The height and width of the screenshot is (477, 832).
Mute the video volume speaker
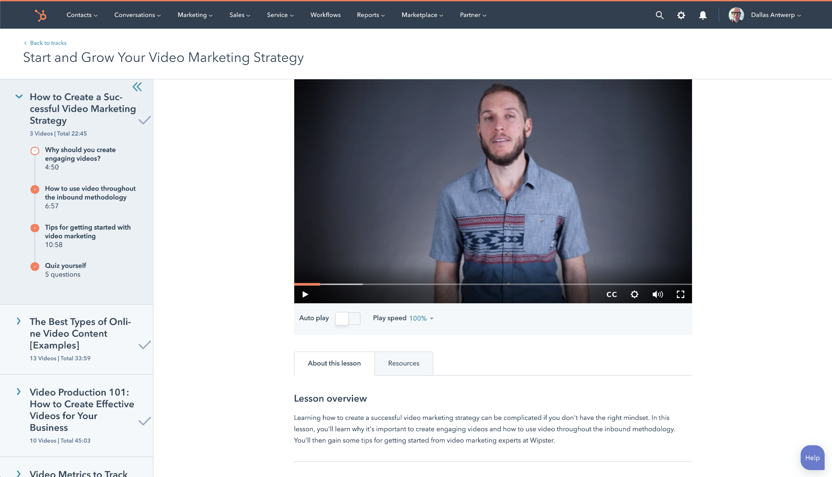coord(657,295)
